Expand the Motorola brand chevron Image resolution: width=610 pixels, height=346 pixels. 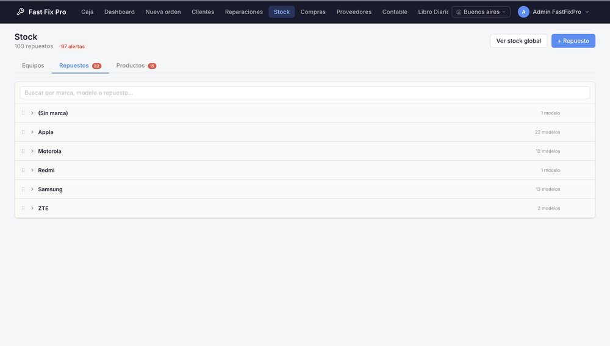pyautogui.click(x=32, y=151)
